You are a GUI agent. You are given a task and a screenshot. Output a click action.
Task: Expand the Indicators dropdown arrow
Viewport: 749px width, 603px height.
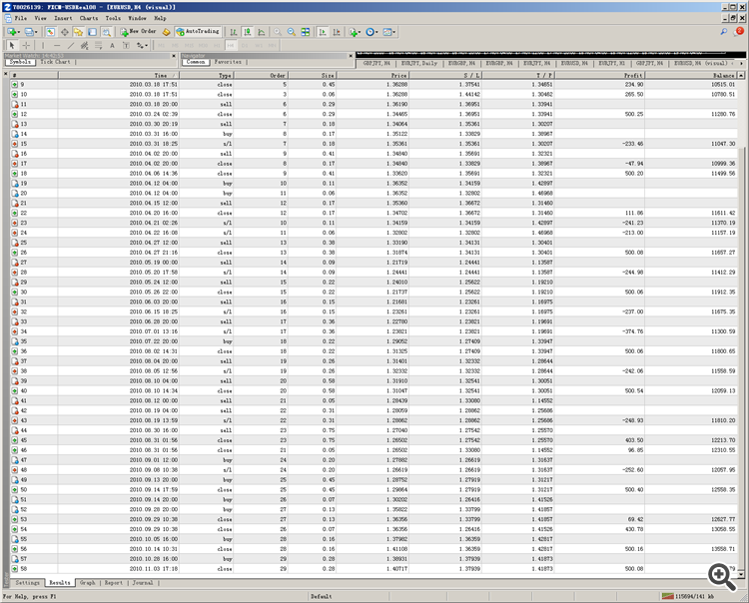(360, 33)
